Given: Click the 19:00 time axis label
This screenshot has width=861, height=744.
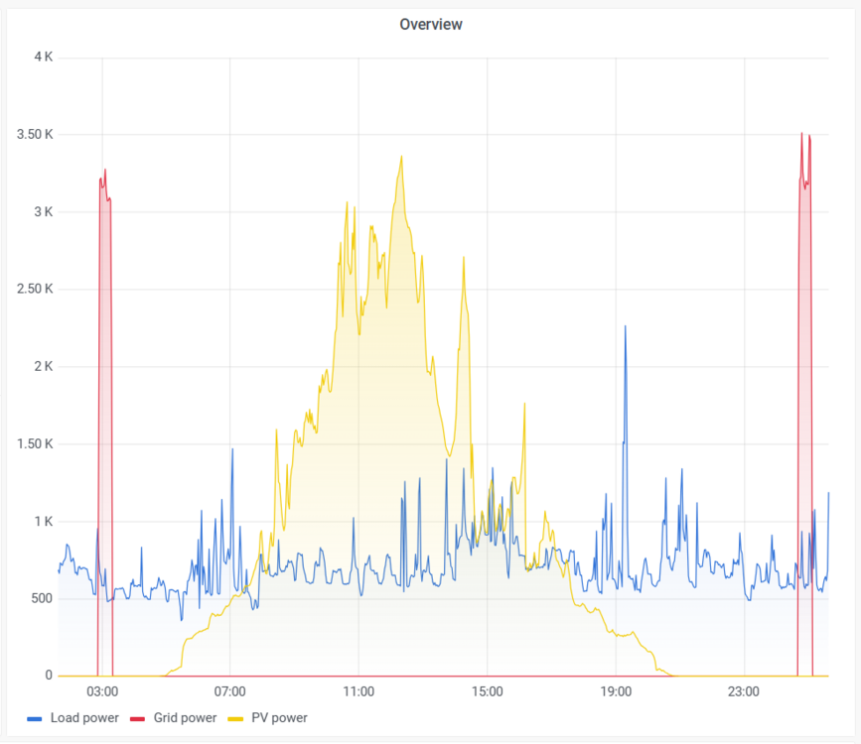Looking at the screenshot, I should point(616,691).
